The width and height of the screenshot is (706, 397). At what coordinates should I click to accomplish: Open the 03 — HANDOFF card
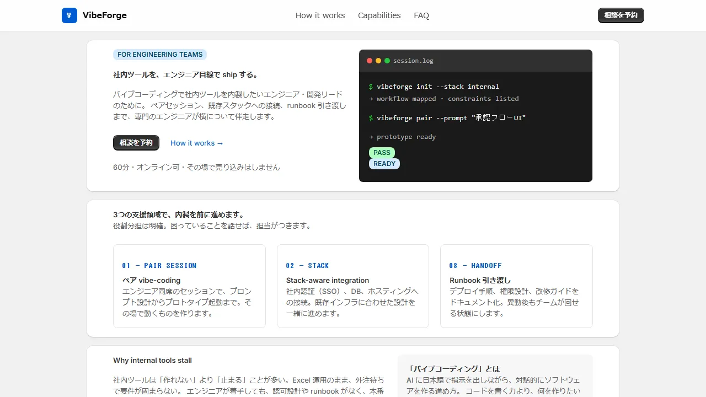(516, 286)
